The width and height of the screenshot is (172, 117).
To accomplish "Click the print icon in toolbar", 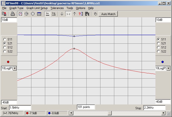I will coord(13,14).
